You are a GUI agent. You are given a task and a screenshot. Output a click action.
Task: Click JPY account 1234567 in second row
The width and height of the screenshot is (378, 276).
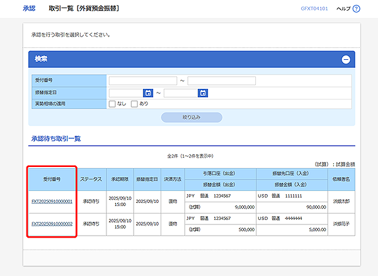pos(220,219)
